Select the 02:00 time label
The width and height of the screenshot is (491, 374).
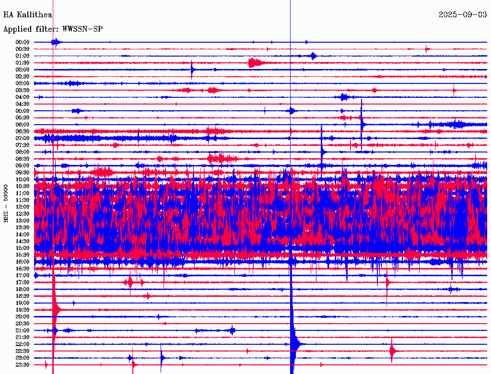(x=23, y=70)
